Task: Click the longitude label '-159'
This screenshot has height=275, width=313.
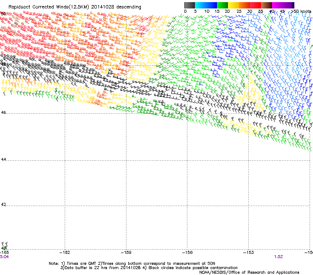Action: pos(126,253)
